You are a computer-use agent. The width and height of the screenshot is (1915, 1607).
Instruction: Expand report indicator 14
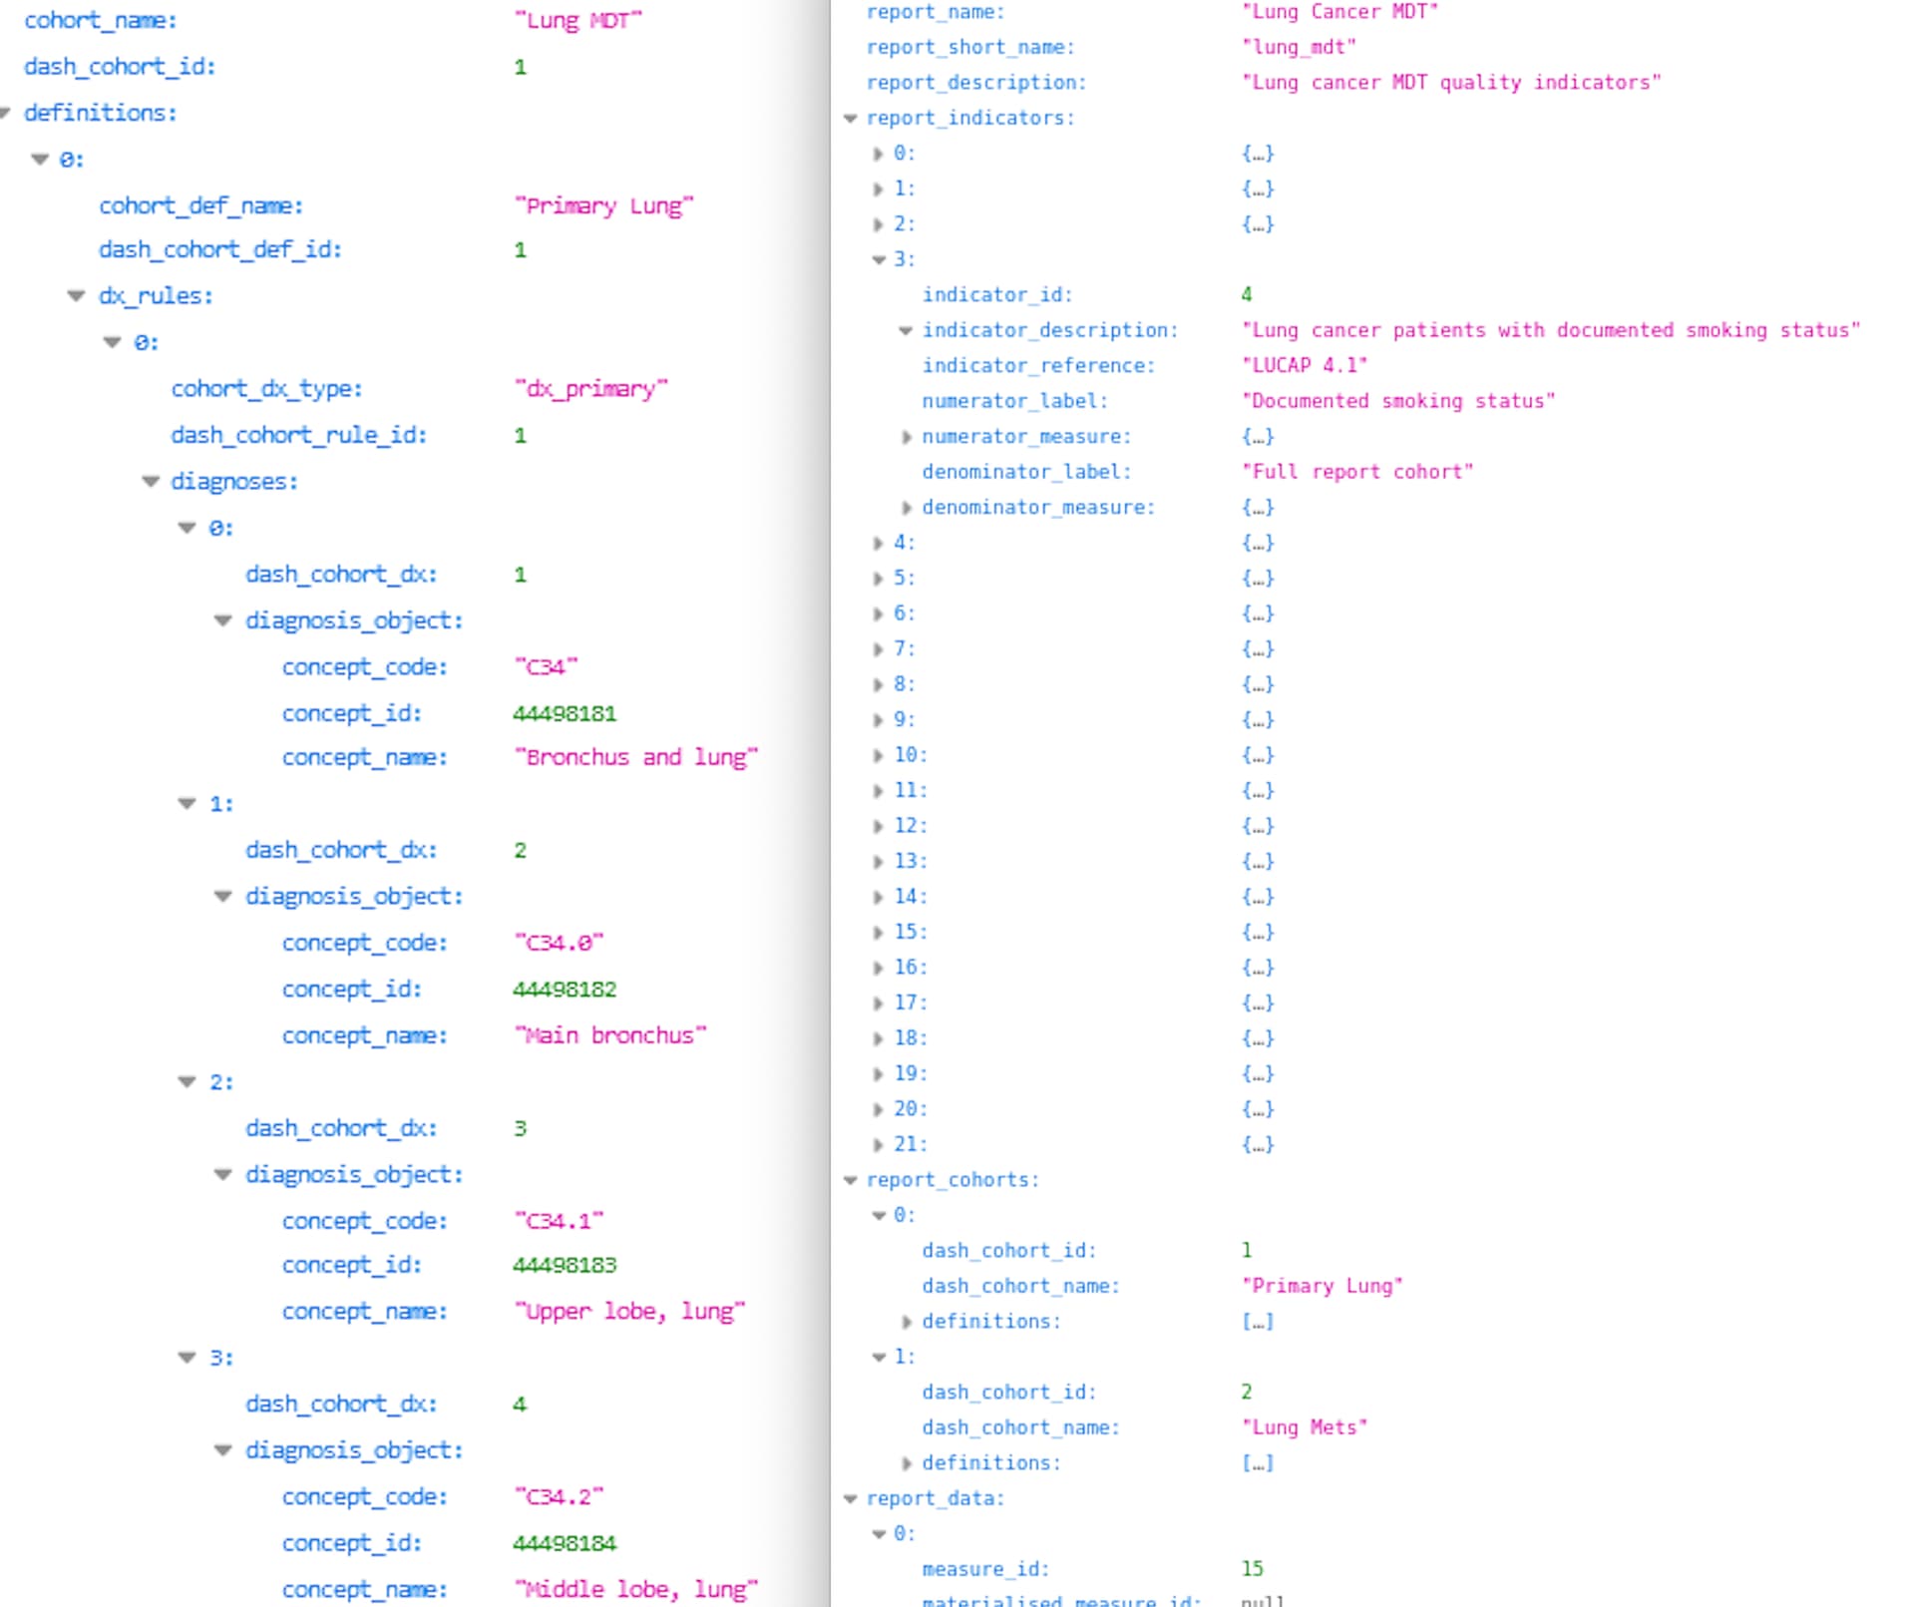pyautogui.click(x=878, y=897)
